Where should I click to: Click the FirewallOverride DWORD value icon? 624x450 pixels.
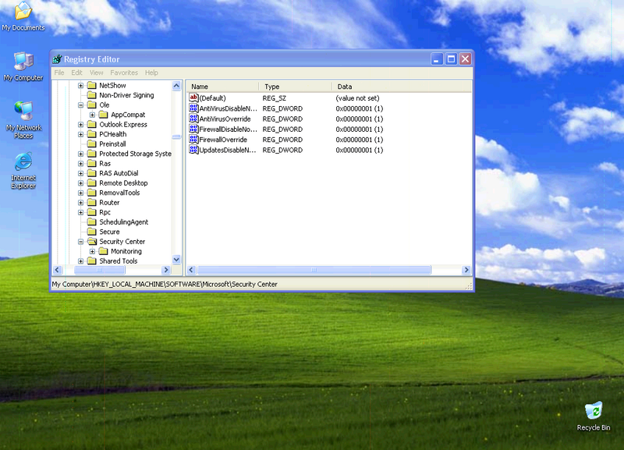(x=193, y=140)
